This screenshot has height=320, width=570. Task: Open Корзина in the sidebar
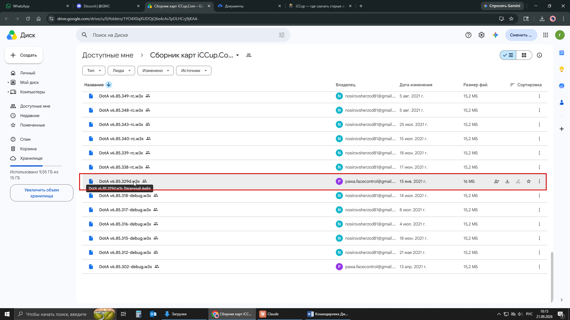tap(28, 149)
